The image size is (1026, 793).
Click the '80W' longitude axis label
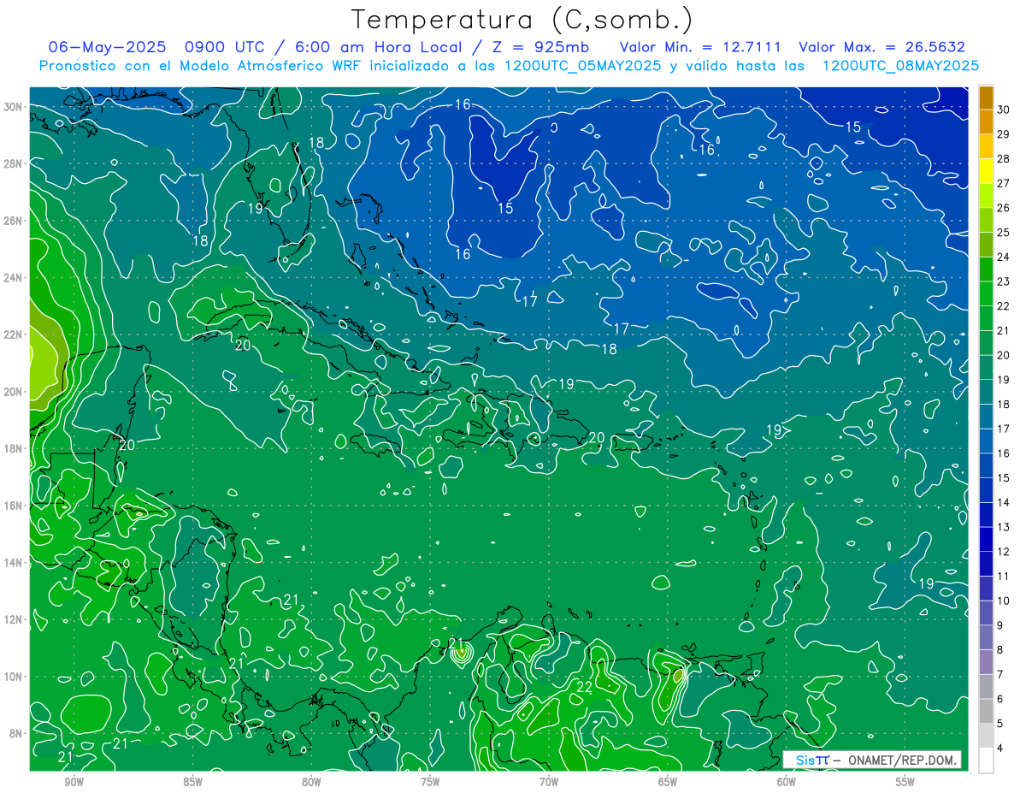pyautogui.click(x=311, y=782)
